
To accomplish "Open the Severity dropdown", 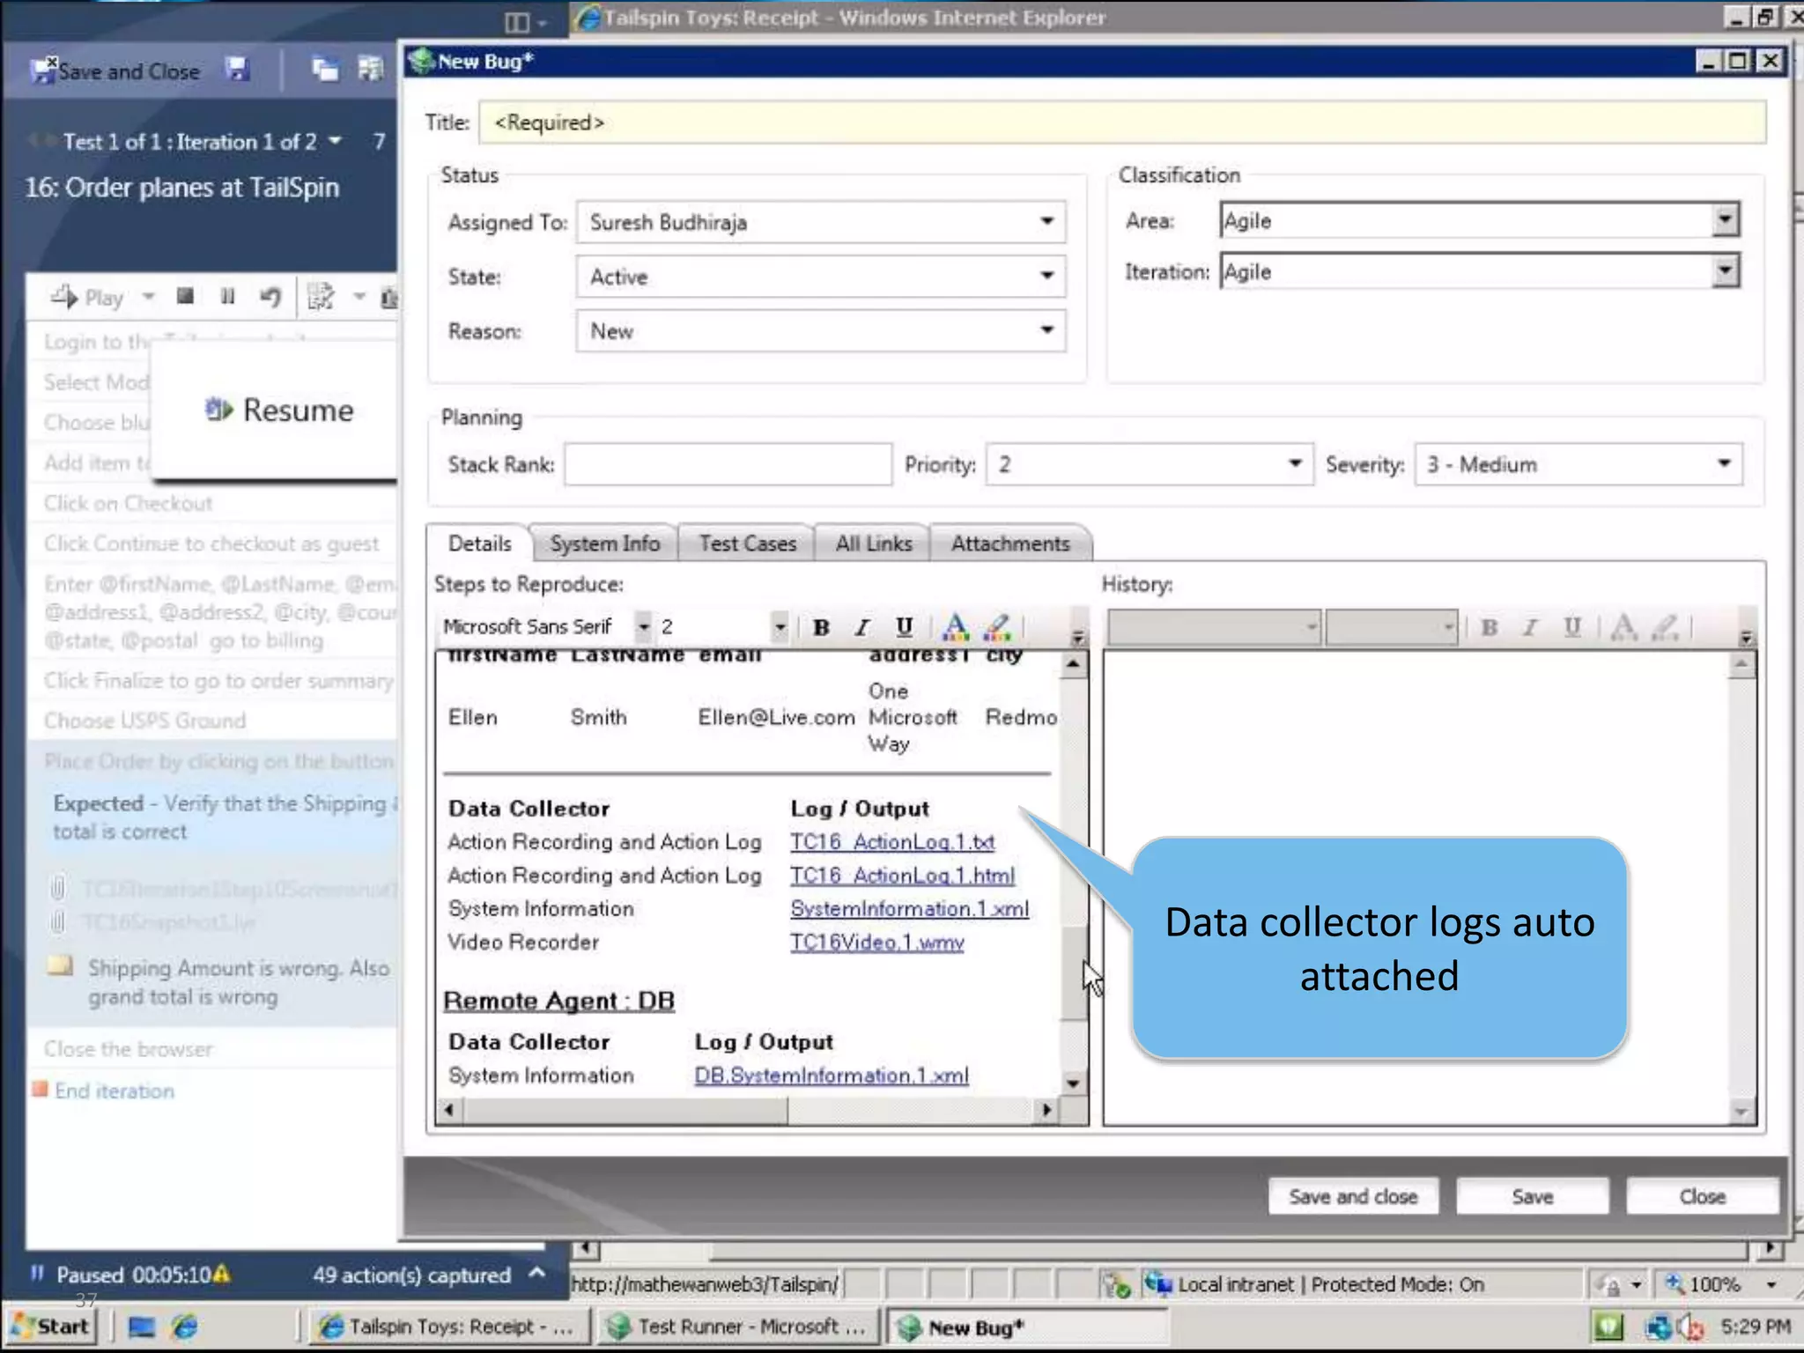I will click(x=1724, y=464).
